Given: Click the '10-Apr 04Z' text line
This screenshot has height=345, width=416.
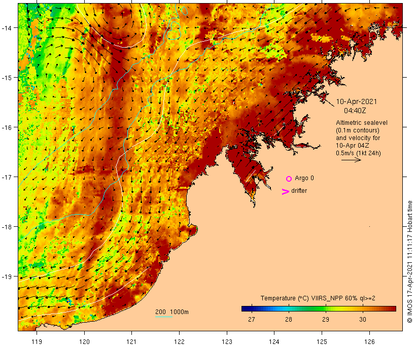Looking at the screenshot, I should click(x=352, y=146).
